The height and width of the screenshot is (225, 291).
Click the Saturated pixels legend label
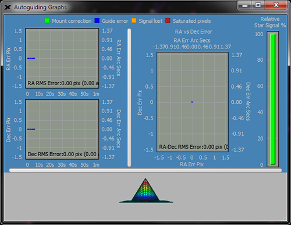coord(191,21)
